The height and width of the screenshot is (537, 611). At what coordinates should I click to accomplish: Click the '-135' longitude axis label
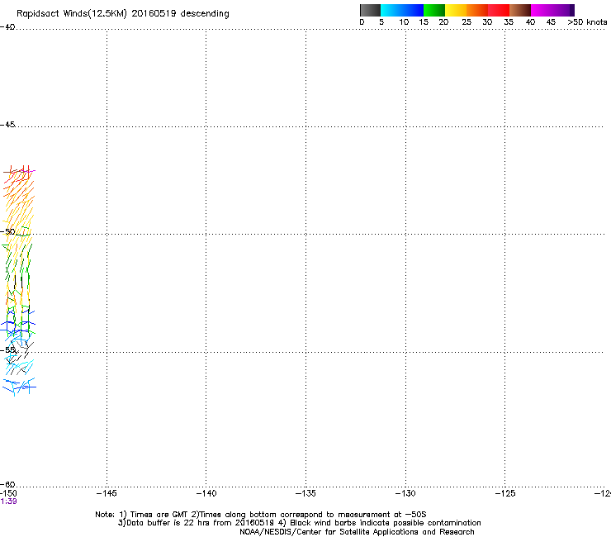click(305, 493)
